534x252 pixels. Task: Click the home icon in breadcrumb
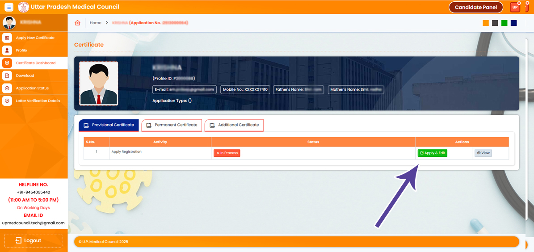point(77,23)
